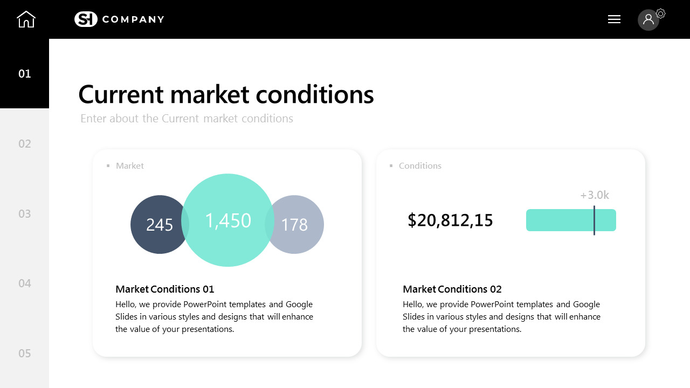The height and width of the screenshot is (388, 690).
Task: Navigate to section 05 in sidebar
Action: click(25, 354)
